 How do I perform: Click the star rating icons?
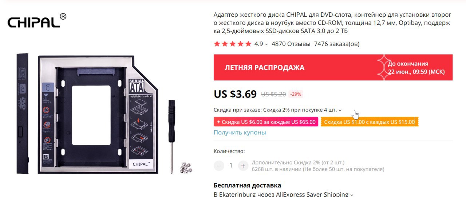[x=233, y=44]
